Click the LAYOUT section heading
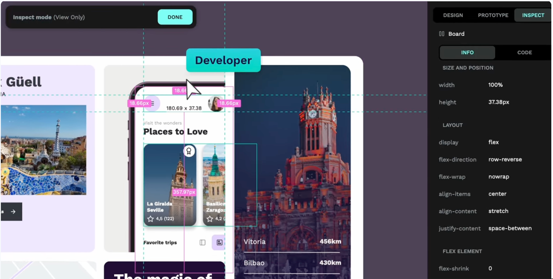 tap(452, 125)
